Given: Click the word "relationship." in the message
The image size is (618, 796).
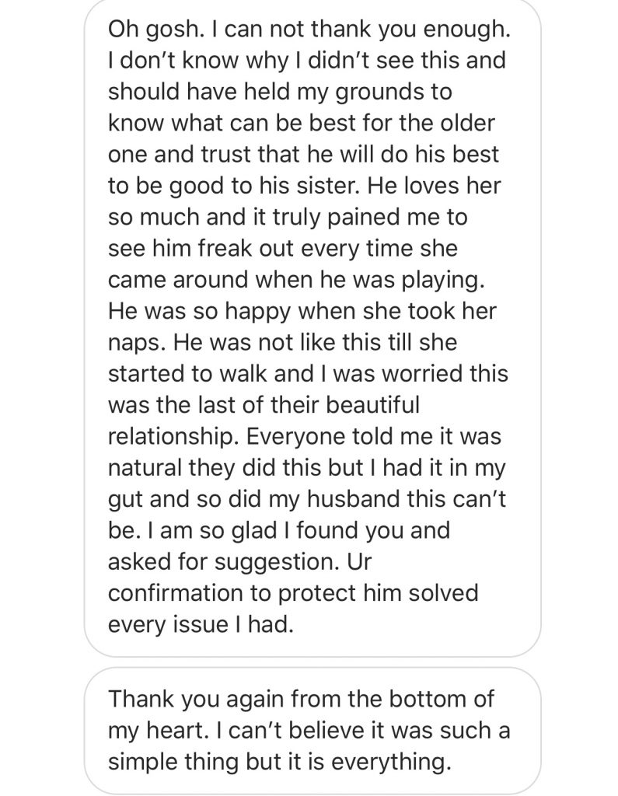Looking at the screenshot, I should click(173, 437).
